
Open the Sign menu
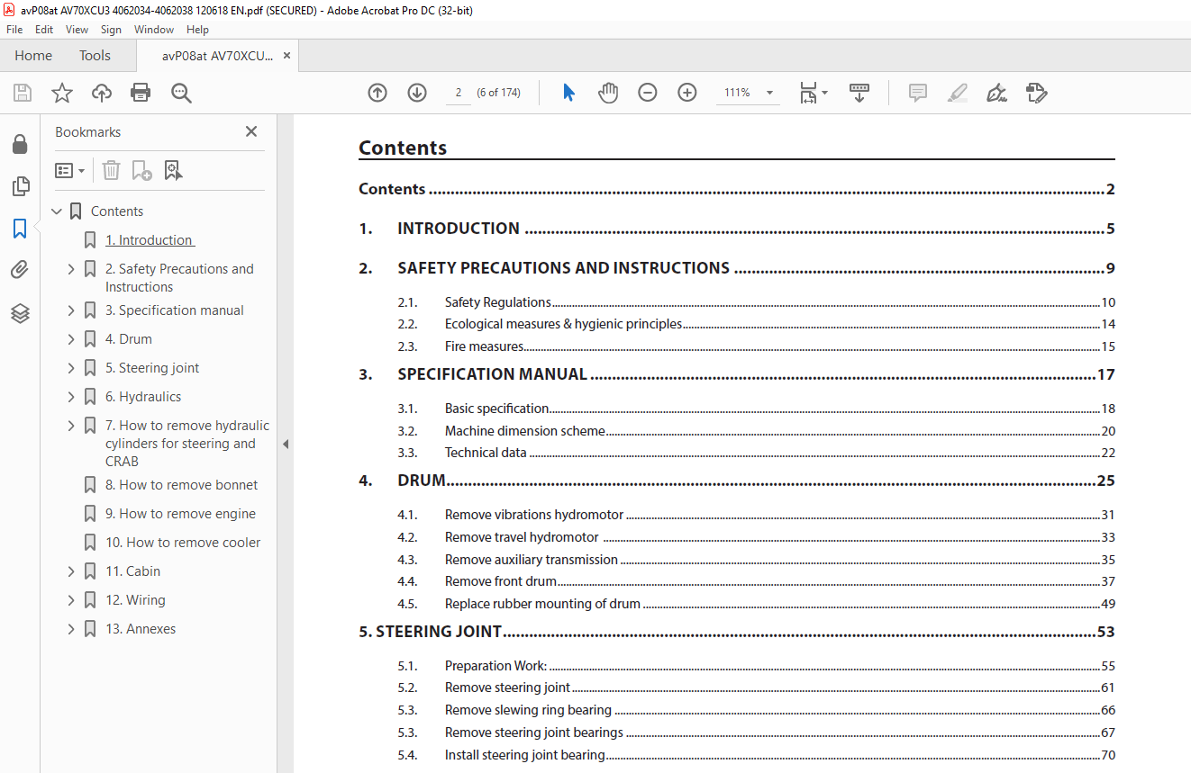pos(111,30)
